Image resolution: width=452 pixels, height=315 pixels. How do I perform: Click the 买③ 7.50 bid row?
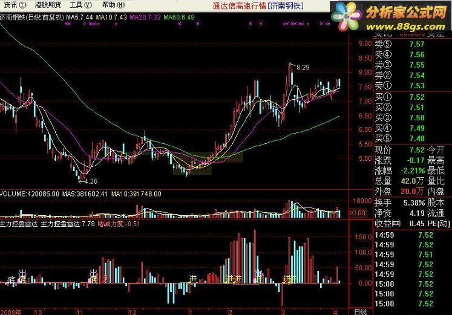(400, 118)
